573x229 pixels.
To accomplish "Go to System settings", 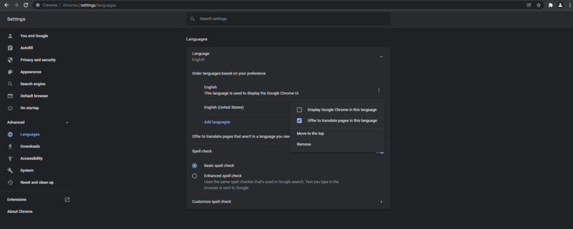I will click(27, 170).
